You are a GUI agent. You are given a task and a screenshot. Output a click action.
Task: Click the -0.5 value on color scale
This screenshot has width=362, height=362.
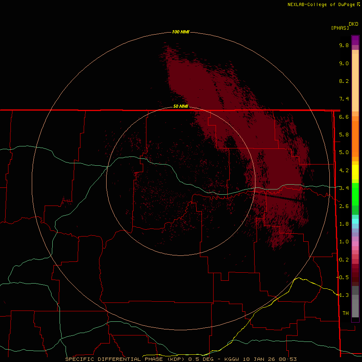pos(343,278)
